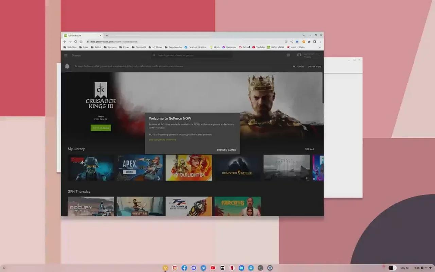
Task: Click BROWSE GAMES in the welcome dialog
Action: (x=226, y=150)
